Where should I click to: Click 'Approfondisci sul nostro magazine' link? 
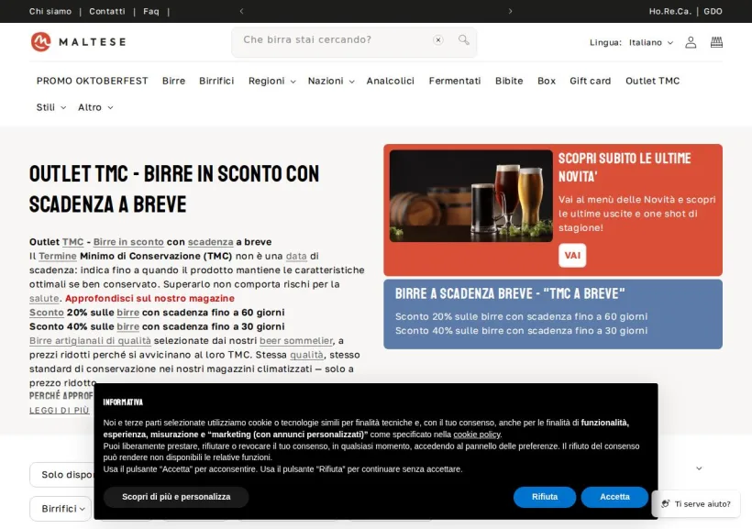tap(149, 298)
